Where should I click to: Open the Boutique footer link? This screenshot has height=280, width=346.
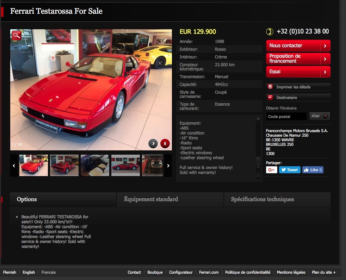pyautogui.click(x=155, y=272)
